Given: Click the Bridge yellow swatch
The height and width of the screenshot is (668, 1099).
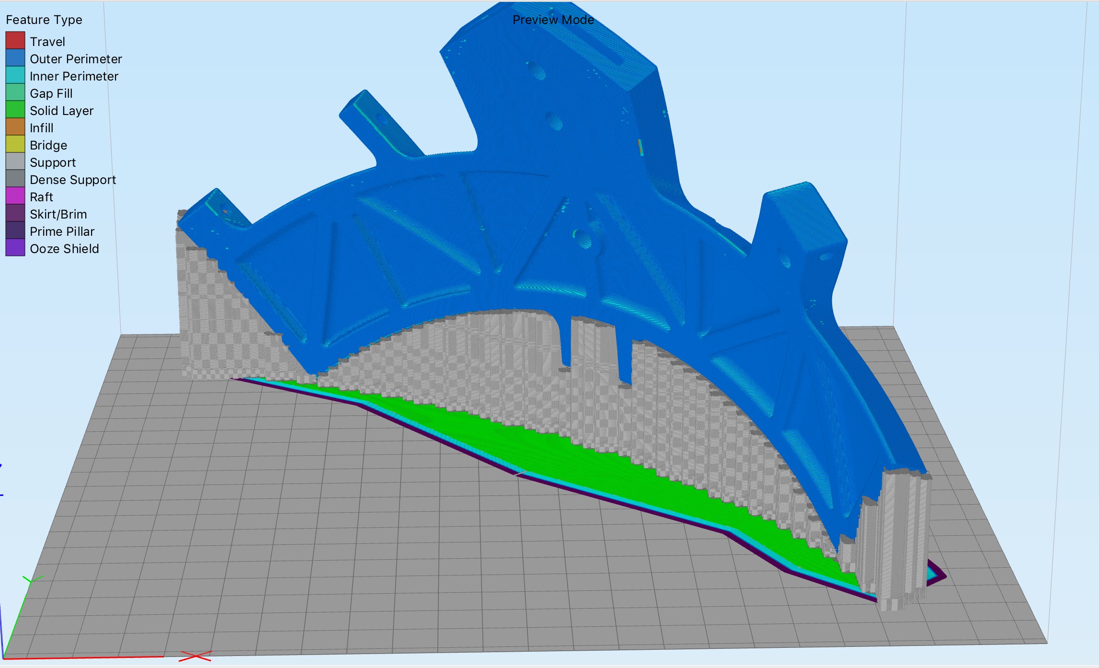Looking at the screenshot, I should click(15, 144).
